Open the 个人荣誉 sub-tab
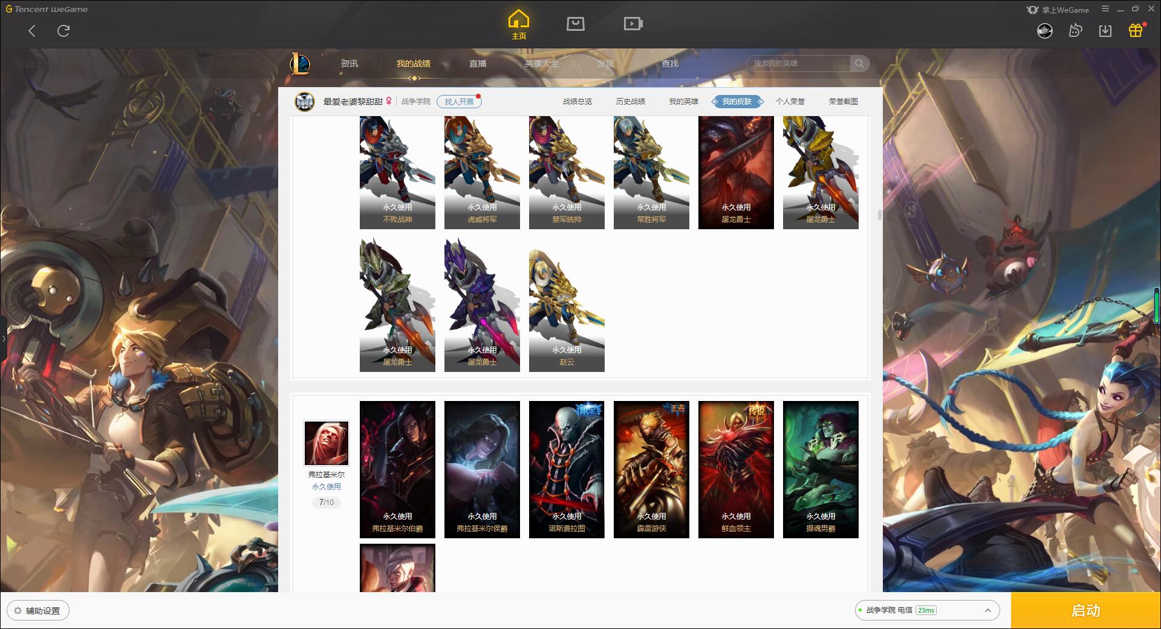This screenshot has width=1161, height=629. 790,102
